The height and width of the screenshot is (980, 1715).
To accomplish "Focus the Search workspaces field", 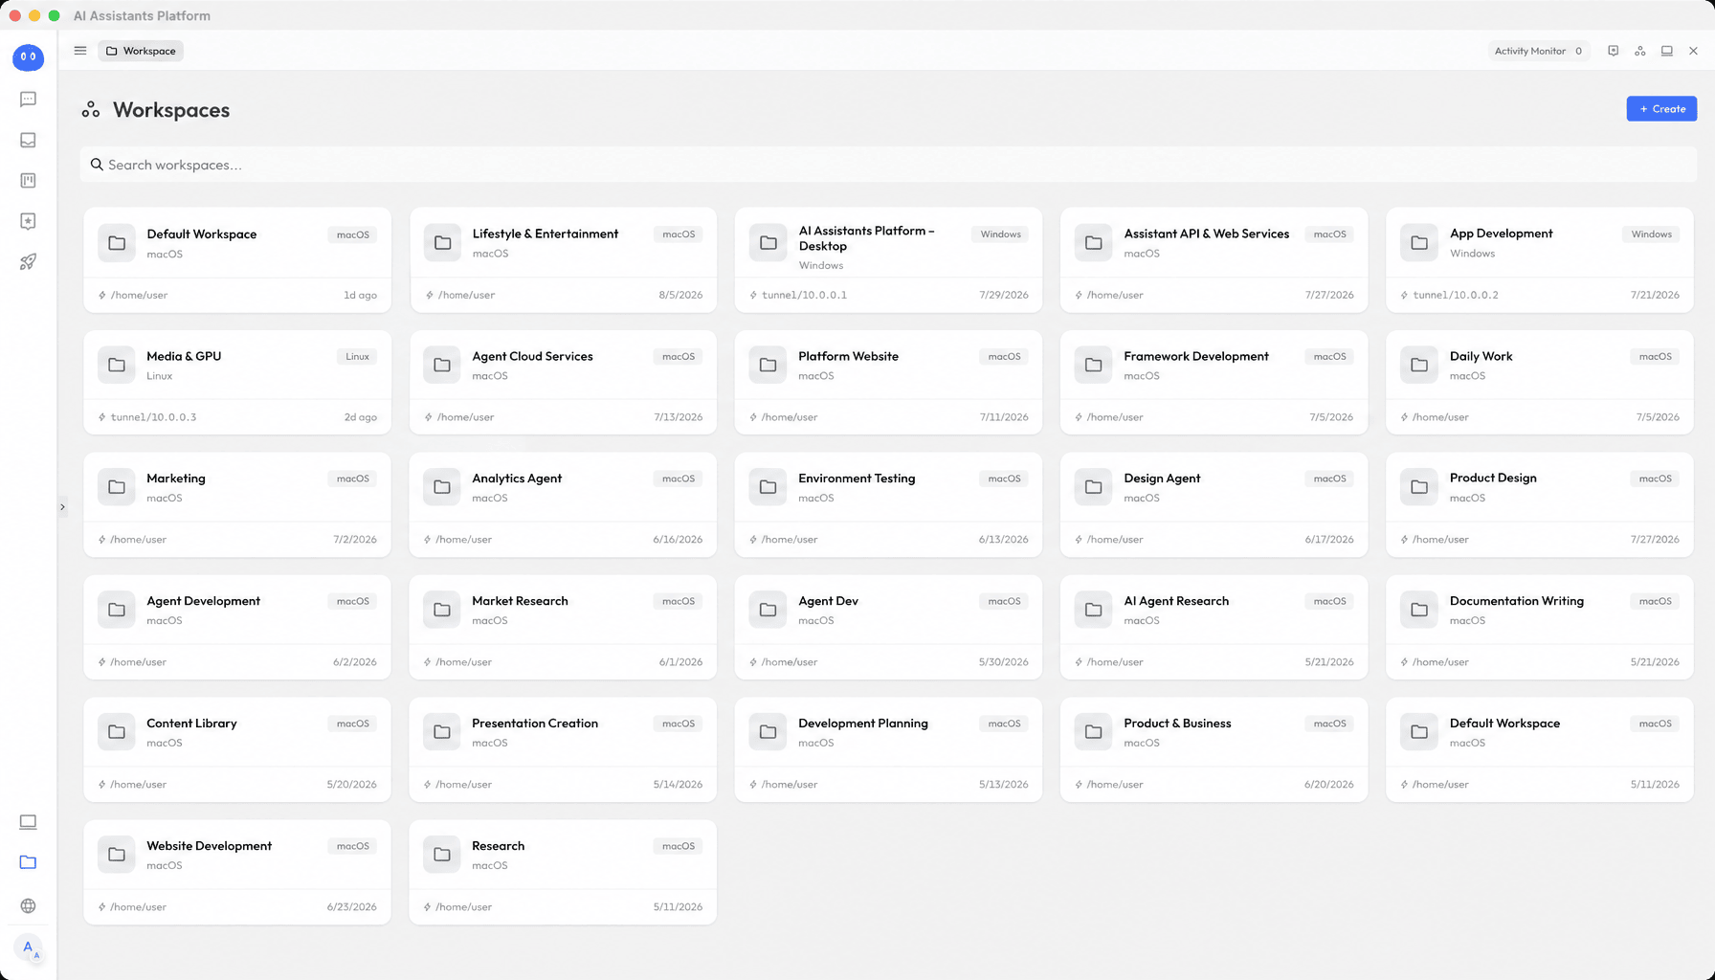I will click(888, 165).
